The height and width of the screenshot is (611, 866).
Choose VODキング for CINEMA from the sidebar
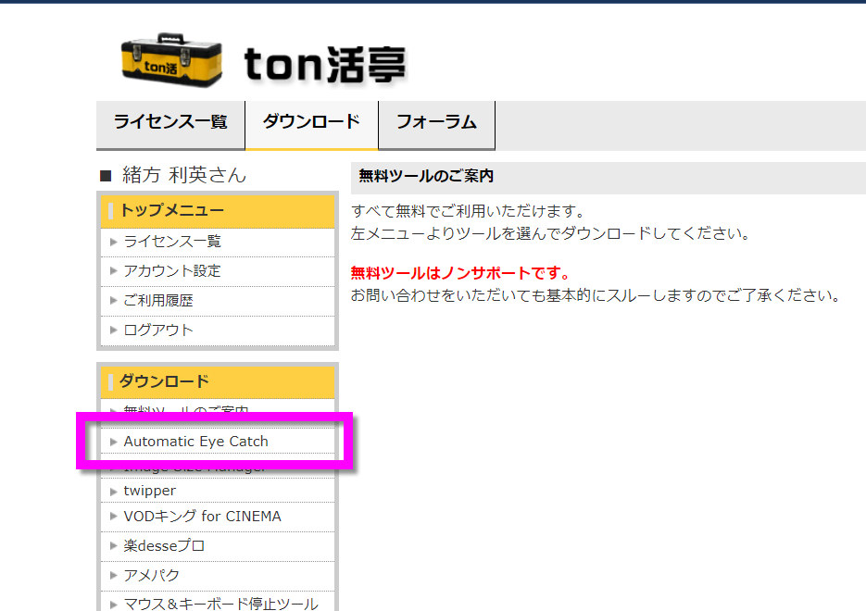[202, 517]
